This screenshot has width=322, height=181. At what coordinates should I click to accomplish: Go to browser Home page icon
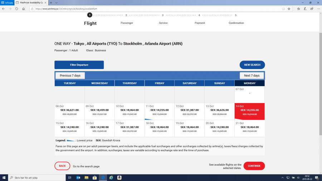click(x=24, y=9)
